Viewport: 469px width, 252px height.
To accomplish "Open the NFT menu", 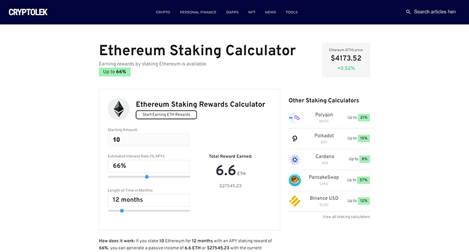I will (x=252, y=12).
